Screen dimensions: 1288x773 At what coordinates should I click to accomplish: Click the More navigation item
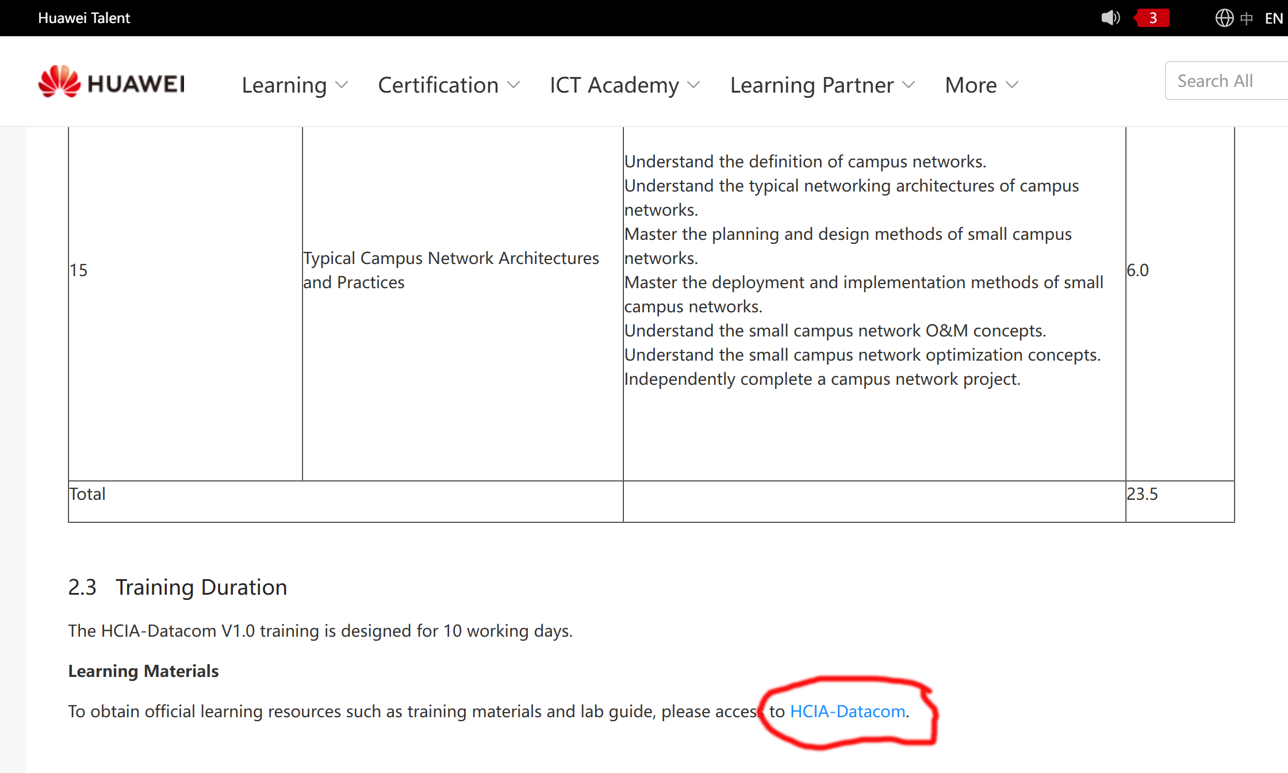[971, 85]
